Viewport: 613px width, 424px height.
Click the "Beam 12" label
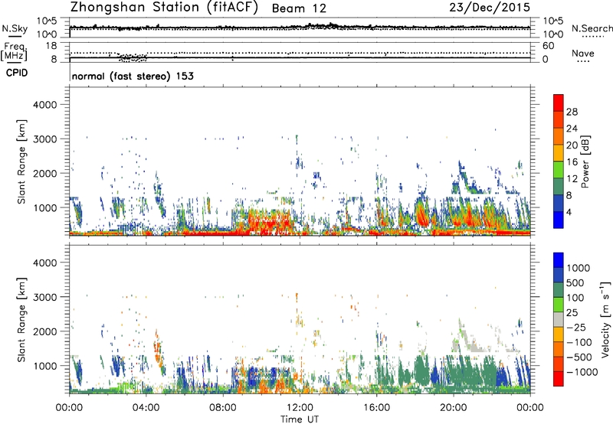(x=299, y=8)
